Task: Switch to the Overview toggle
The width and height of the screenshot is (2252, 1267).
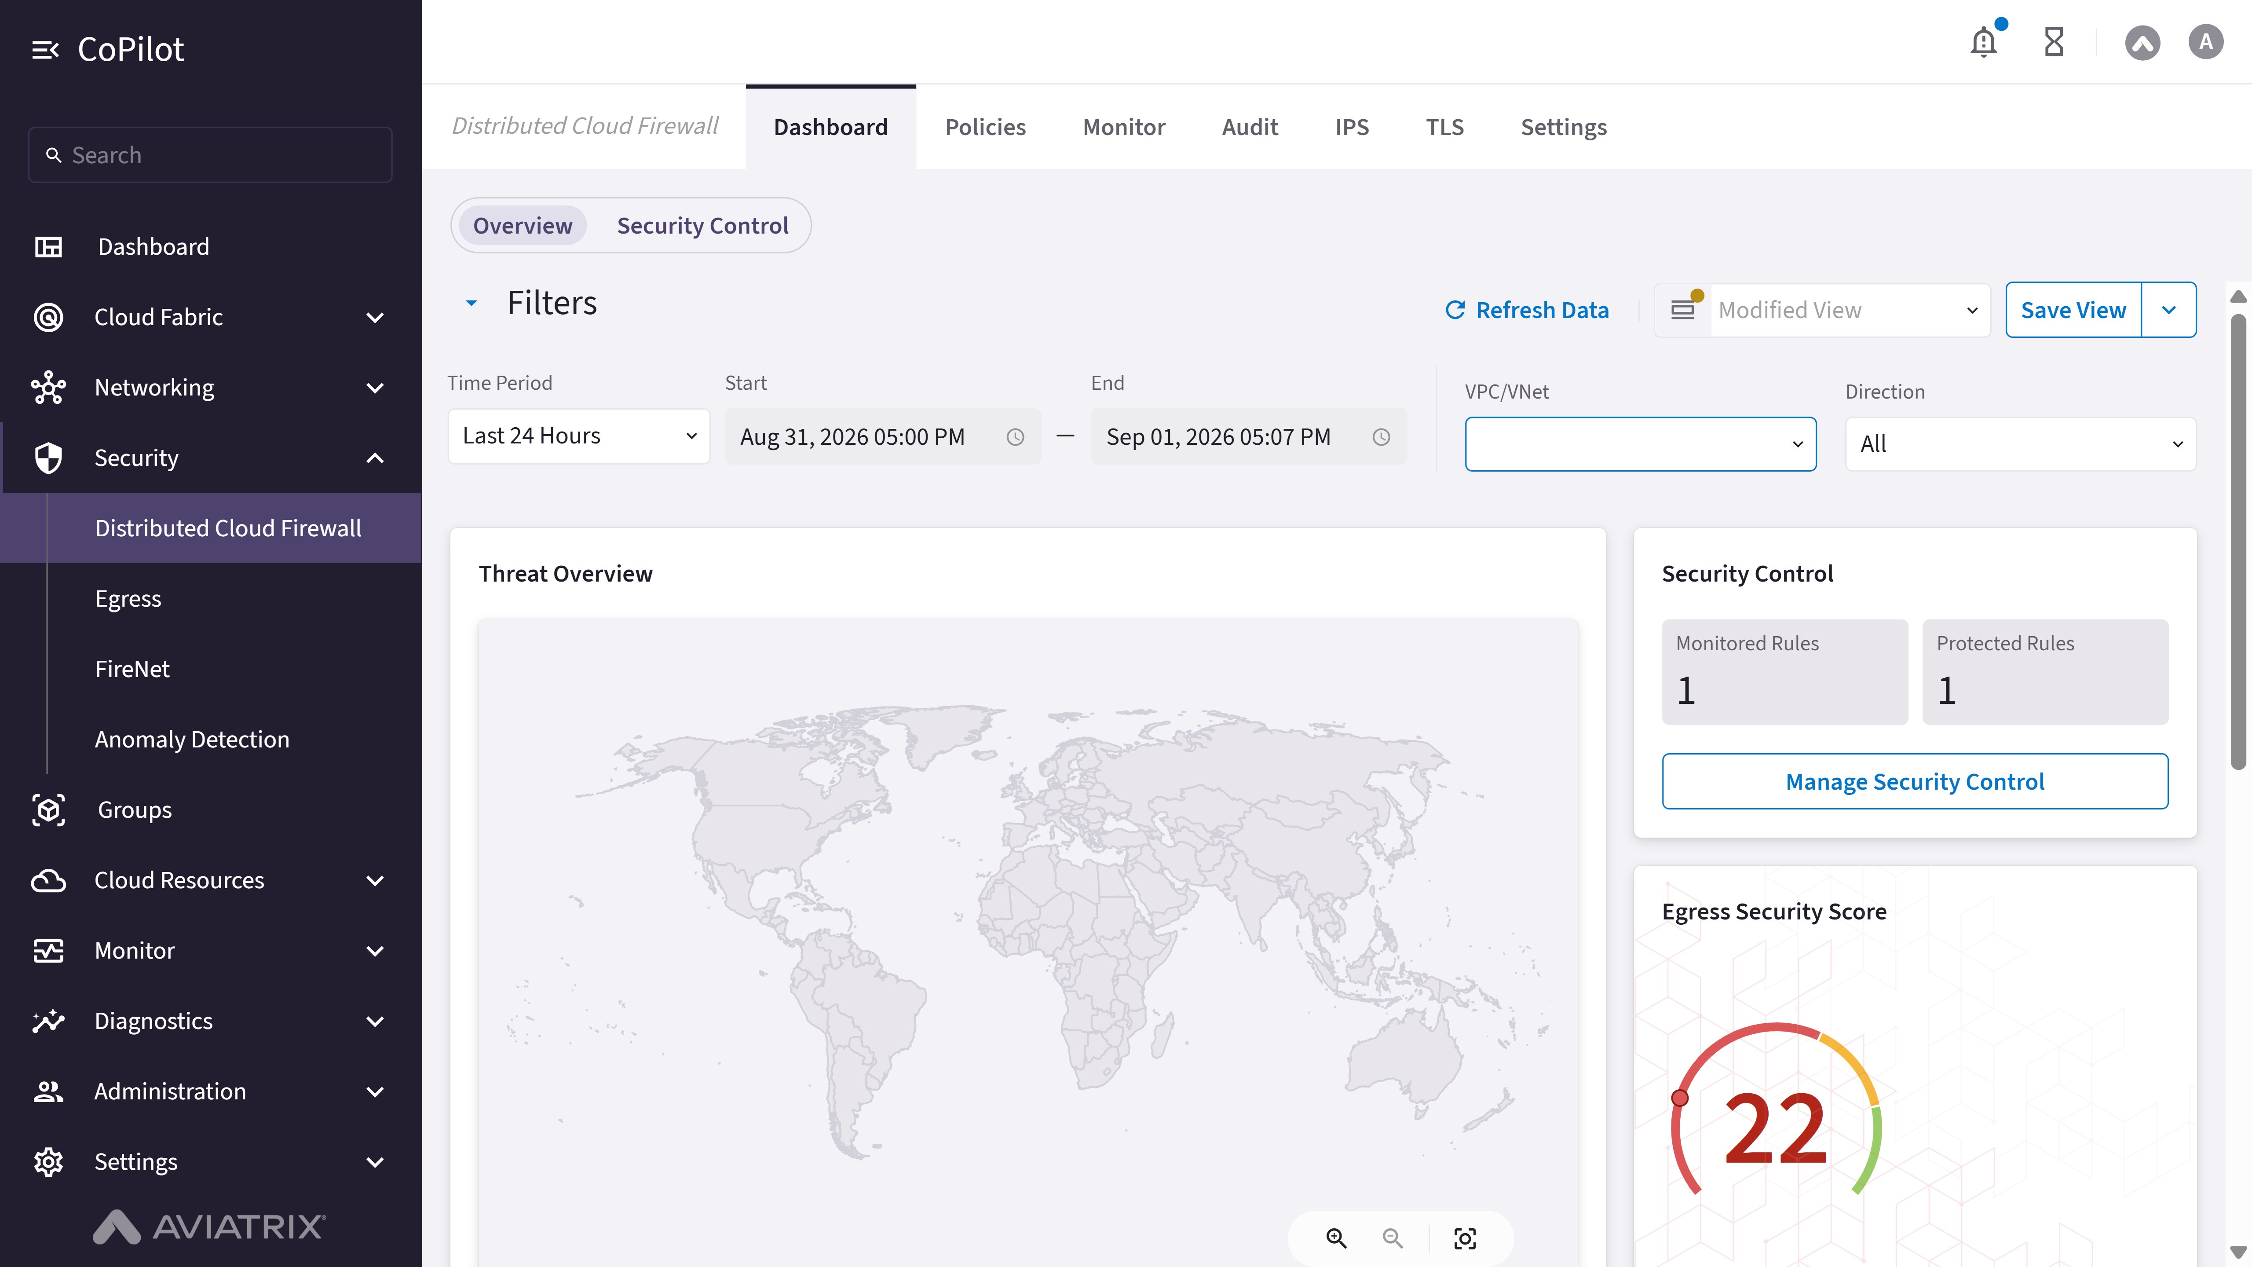Action: click(523, 226)
